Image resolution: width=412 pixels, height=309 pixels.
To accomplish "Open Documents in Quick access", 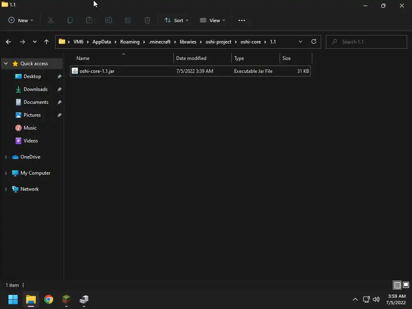I will [36, 102].
